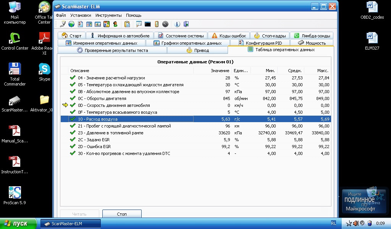Switch to the Мощность tab
391x229 pixels.
click(x=312, y=43)
